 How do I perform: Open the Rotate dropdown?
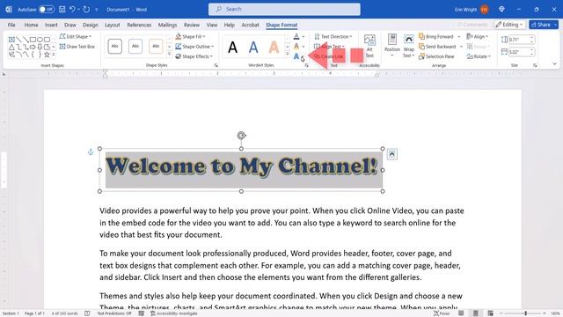479,56
